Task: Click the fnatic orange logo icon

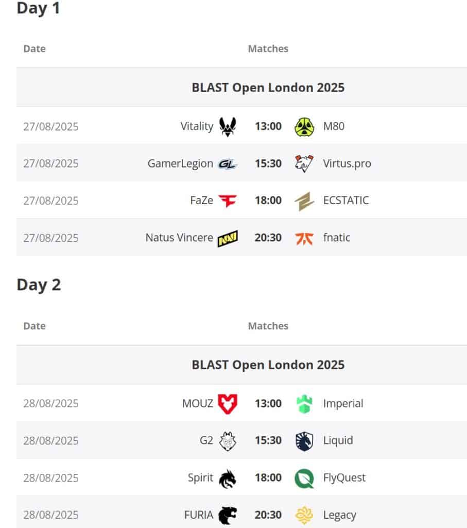Action: tap(304, 238)
